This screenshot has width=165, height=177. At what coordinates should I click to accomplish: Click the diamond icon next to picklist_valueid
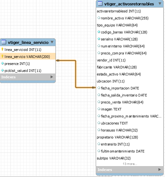click(2, 70)
